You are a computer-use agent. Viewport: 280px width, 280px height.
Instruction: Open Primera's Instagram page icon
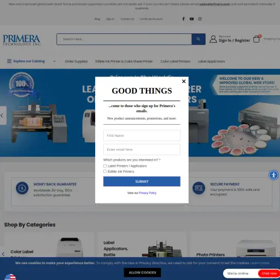coord(200,19)
